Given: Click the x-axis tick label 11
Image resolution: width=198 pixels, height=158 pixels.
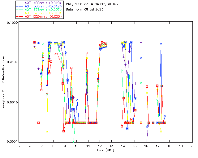Looking at the screenshot, I should pos(88,146).
